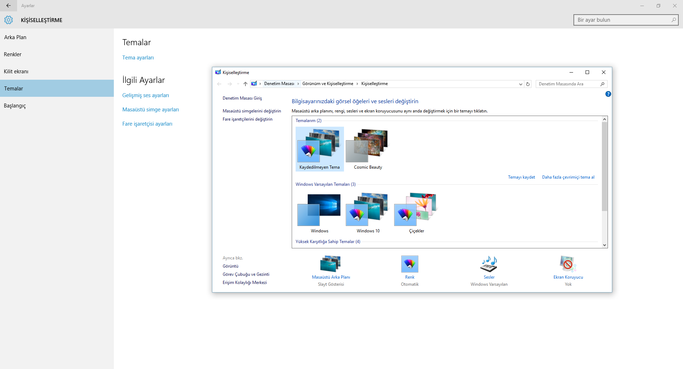Click the Sesler label

coord(489,277)
